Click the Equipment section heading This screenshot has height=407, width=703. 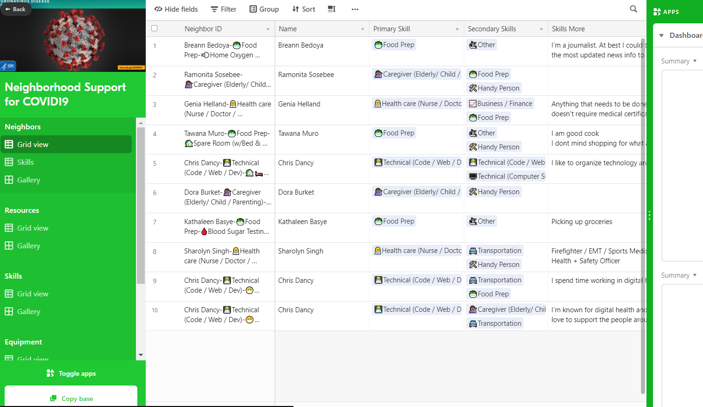click(x=23, y=342)
